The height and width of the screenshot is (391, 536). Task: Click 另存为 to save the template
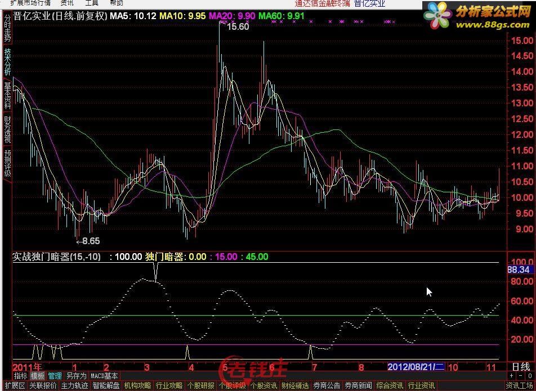pos(76,376)
